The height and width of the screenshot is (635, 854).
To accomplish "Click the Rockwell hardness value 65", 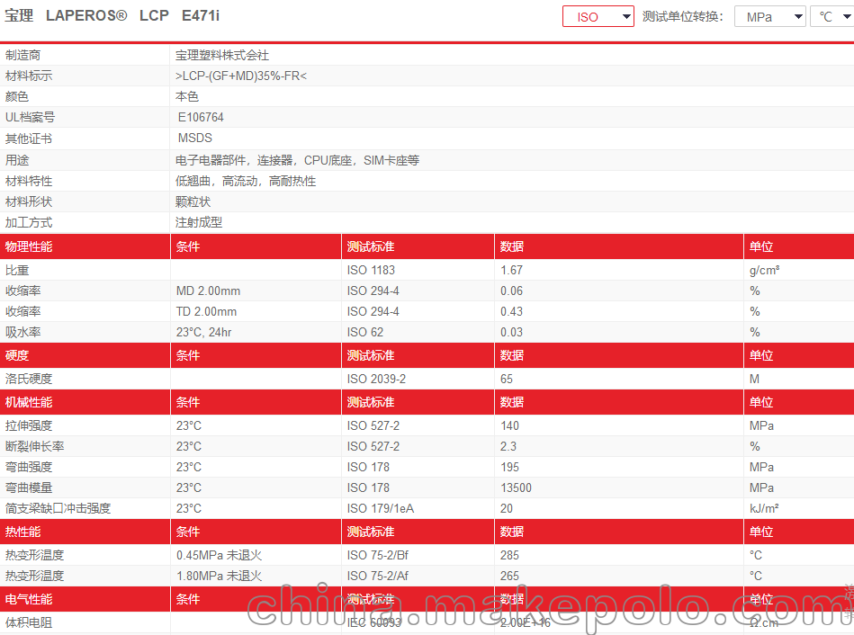I will tap(507, 379).
